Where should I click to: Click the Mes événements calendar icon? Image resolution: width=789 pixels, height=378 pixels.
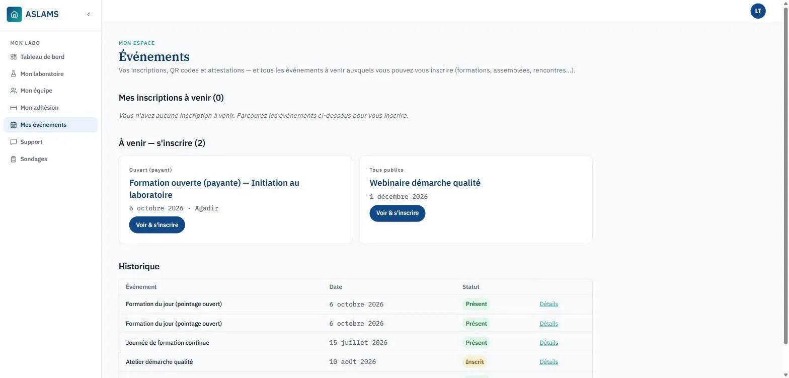[x=14, y=125]
